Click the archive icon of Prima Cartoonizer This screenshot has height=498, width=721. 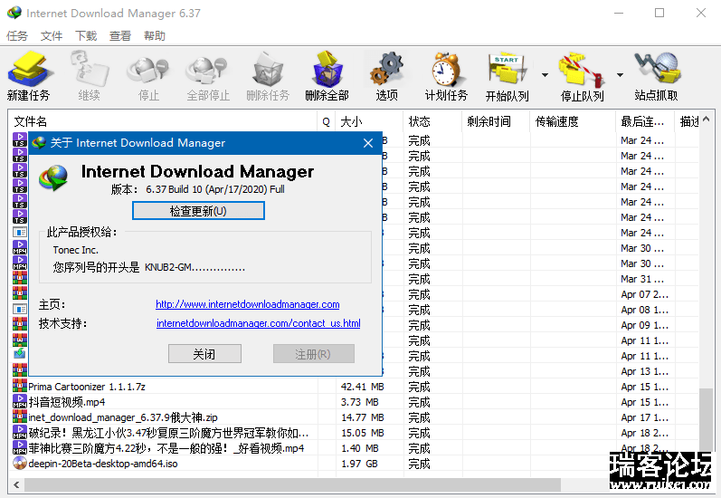pyautogui.click(x=20, y=386)
